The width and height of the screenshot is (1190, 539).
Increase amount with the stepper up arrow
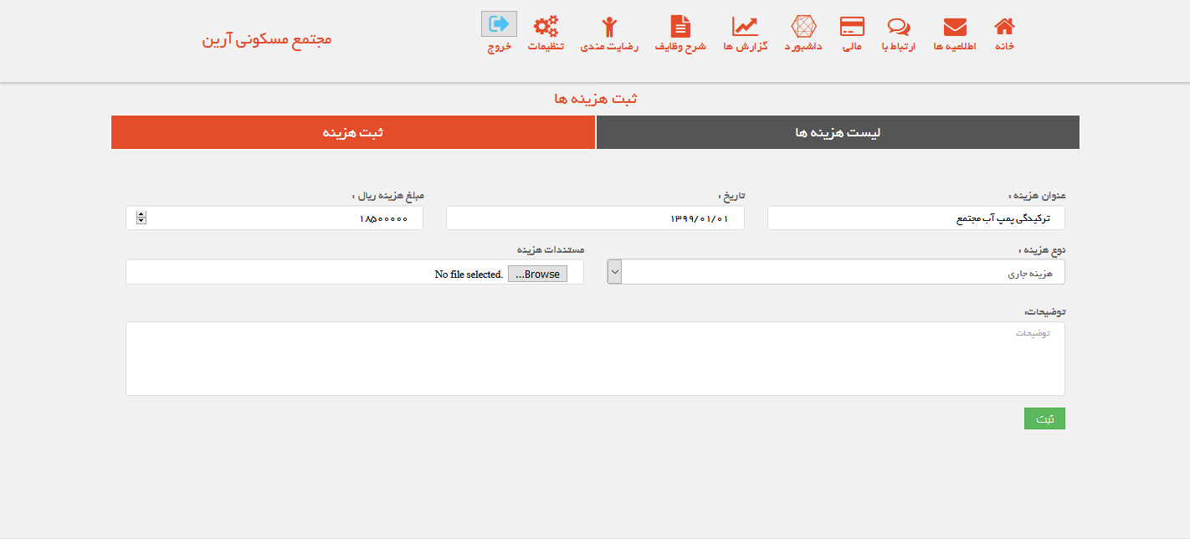[141, 214]
